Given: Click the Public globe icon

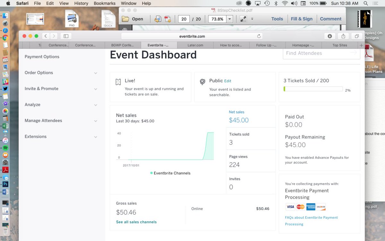Looking at the screenshot, I should pyautogui.click(x=202, y=82).
